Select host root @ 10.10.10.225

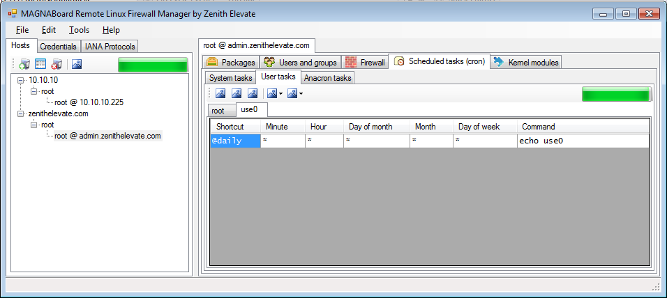click(89, 102)
